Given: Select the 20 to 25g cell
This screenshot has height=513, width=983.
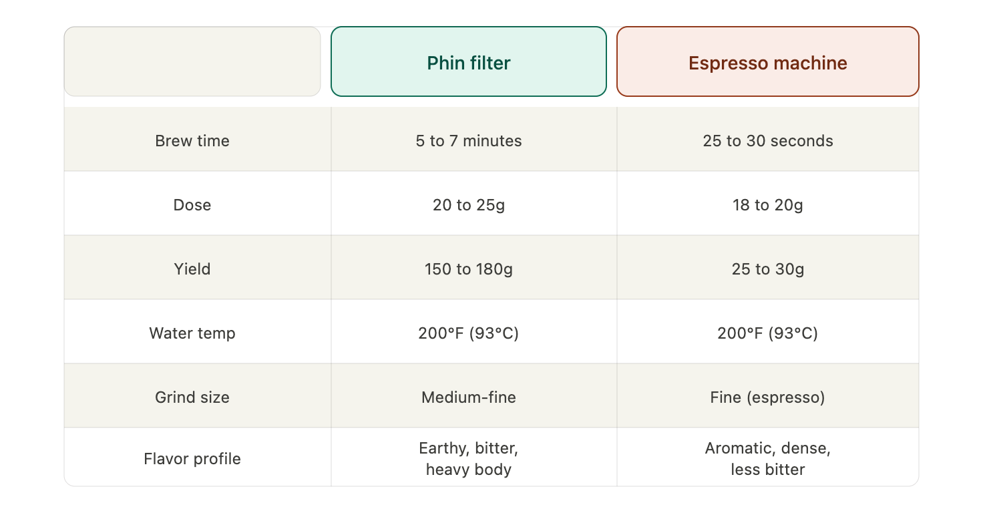Looking at the screenshot, I should 469,204.
